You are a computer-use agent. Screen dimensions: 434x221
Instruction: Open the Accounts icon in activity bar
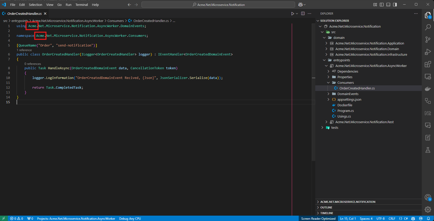[428, 197]
